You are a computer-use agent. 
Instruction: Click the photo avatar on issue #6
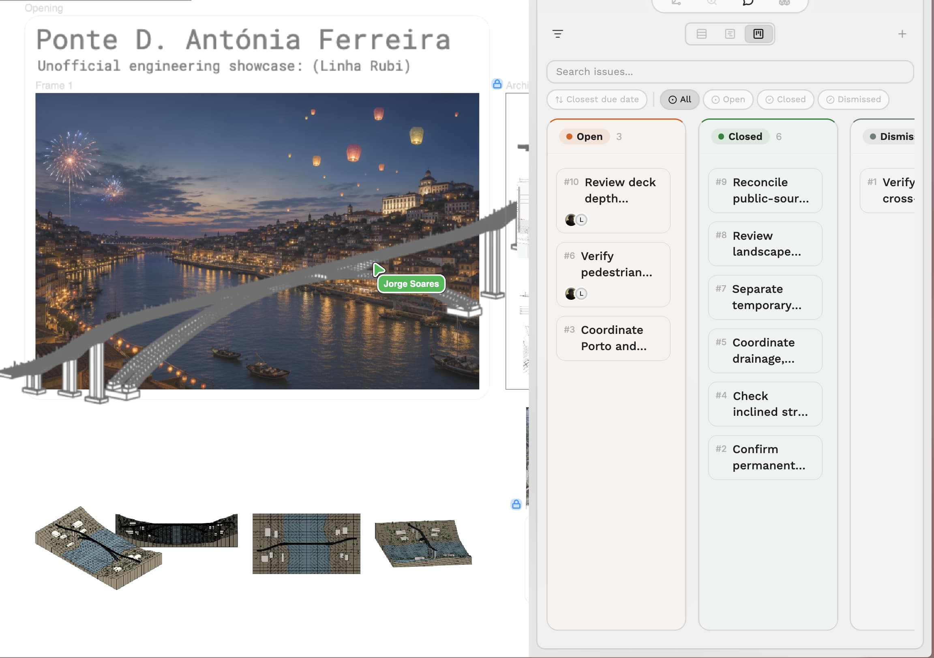click(x=571, y=294)
